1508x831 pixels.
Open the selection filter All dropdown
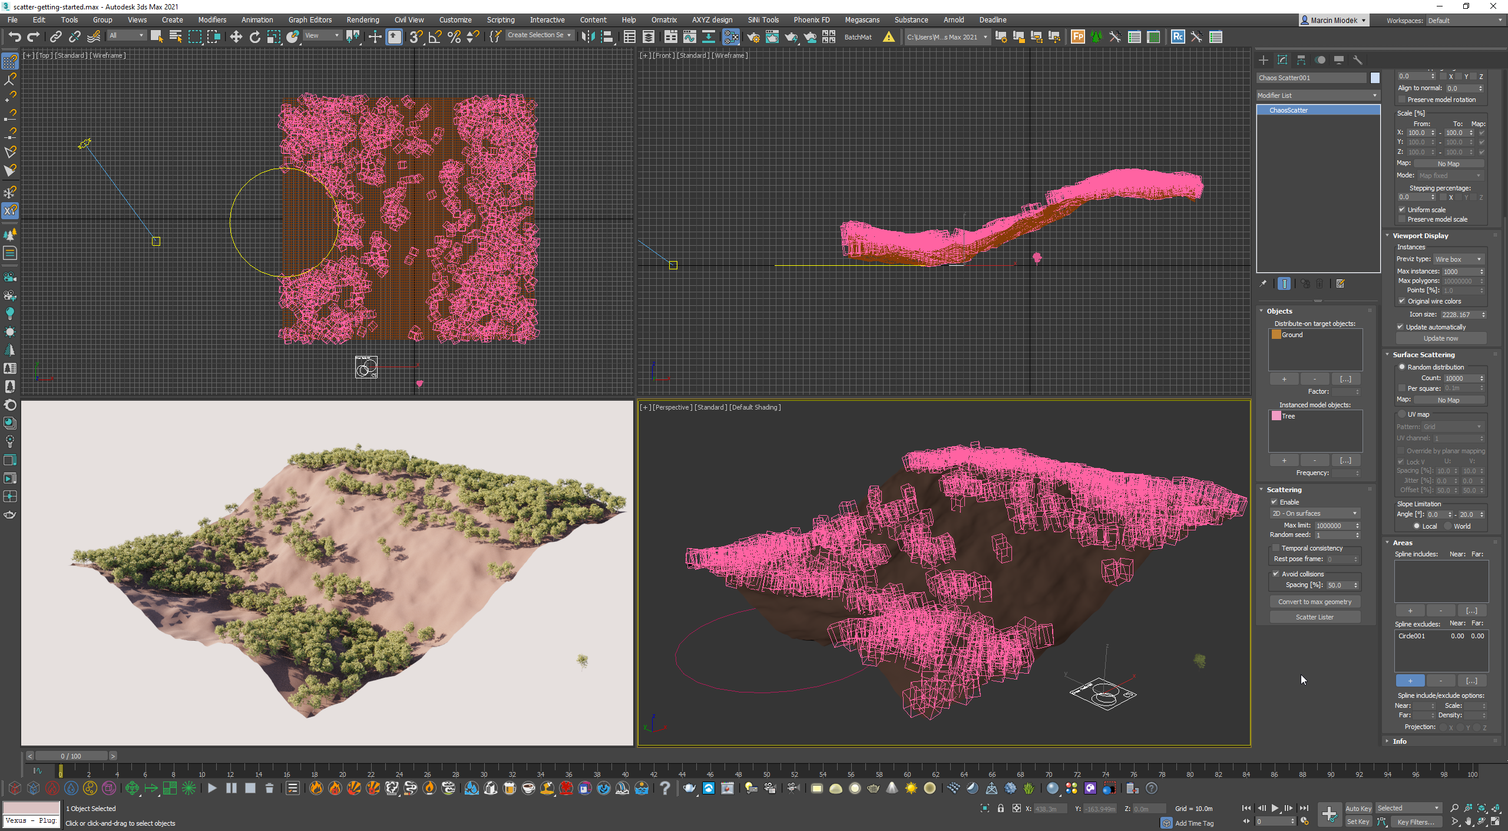coord(127,35)
